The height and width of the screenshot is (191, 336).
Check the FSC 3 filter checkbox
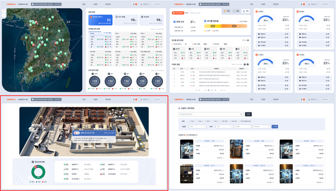pyautogui.click(x=206, y=121)
